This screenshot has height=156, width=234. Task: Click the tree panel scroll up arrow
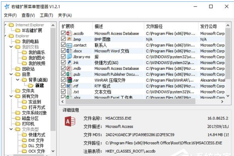(x=53, y=25)
